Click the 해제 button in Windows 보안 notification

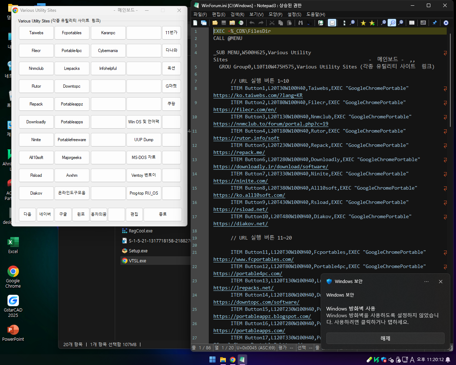click(385, 338)
